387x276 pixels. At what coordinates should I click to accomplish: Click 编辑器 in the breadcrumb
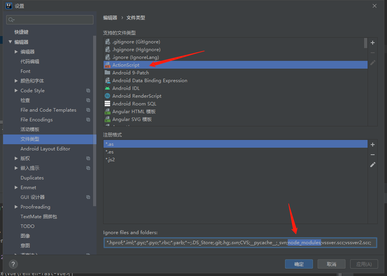point(110,18)
